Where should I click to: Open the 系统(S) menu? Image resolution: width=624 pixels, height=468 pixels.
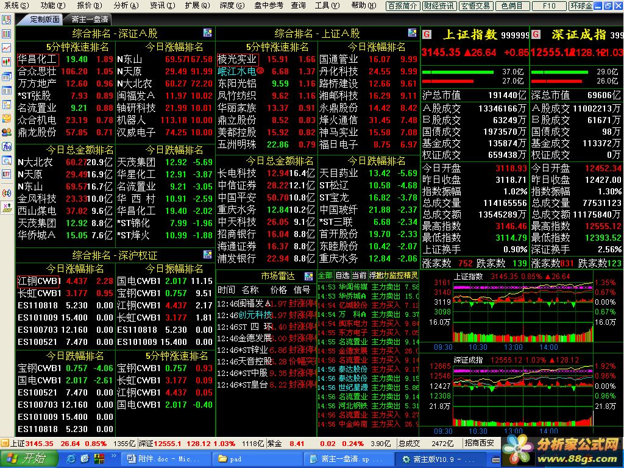(16, 5)
